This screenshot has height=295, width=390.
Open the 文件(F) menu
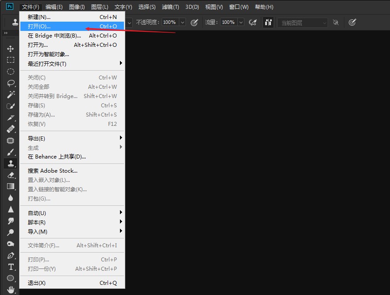pyautogui.click(x=31, y=7)
